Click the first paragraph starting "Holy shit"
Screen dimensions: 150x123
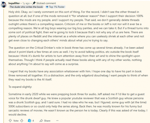pyautogui.click(x=78, y=26)
